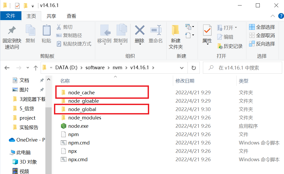Click the search box for v14.16.1
Screen dimensions: 284x174
coord(243,68)
